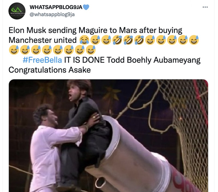The image size is (218, 192).
Task: Click the "IT IS DONE" text
Action: point(84,60)
